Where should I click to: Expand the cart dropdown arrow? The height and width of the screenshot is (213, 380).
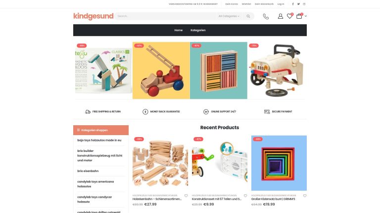[x=306, y=16]
